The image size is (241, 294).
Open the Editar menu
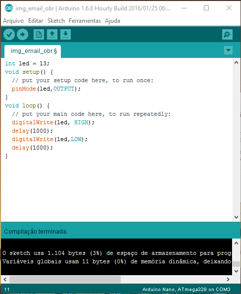click(x=36, y=21)
